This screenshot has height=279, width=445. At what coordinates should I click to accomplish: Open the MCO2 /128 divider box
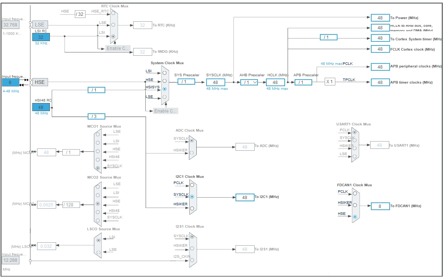(71, 205)
